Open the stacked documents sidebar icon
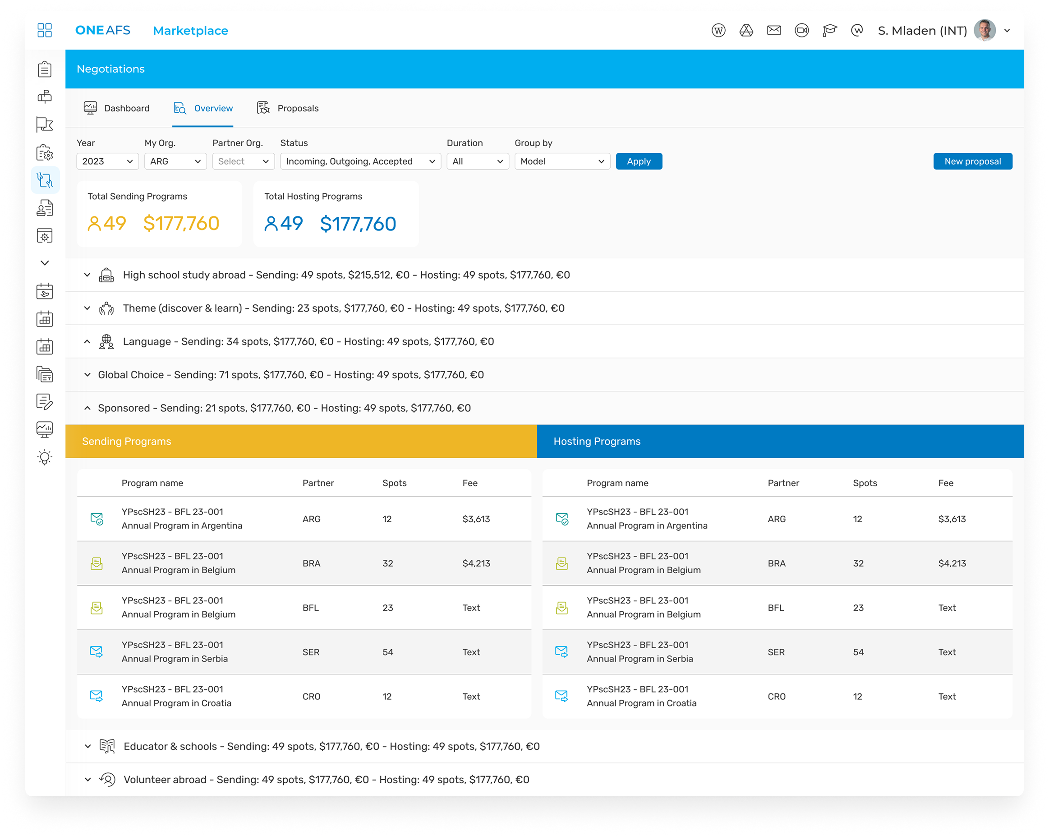The width and height of the screenshot is (1049, 836). click(x=44, y=374)
